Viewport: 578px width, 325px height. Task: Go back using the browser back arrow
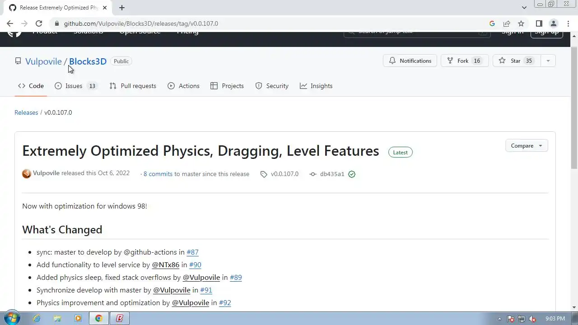(10, 23)
